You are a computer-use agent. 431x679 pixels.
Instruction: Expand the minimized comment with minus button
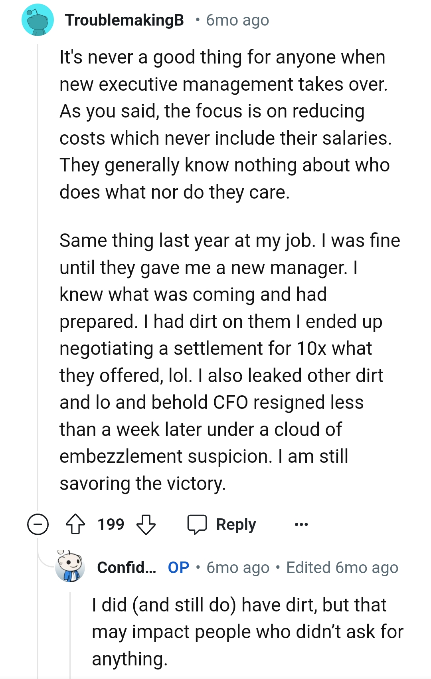(38, 524)
